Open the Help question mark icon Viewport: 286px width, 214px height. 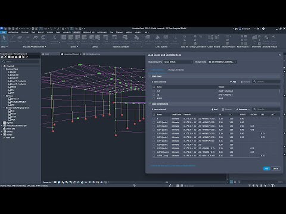pos(263,29)
